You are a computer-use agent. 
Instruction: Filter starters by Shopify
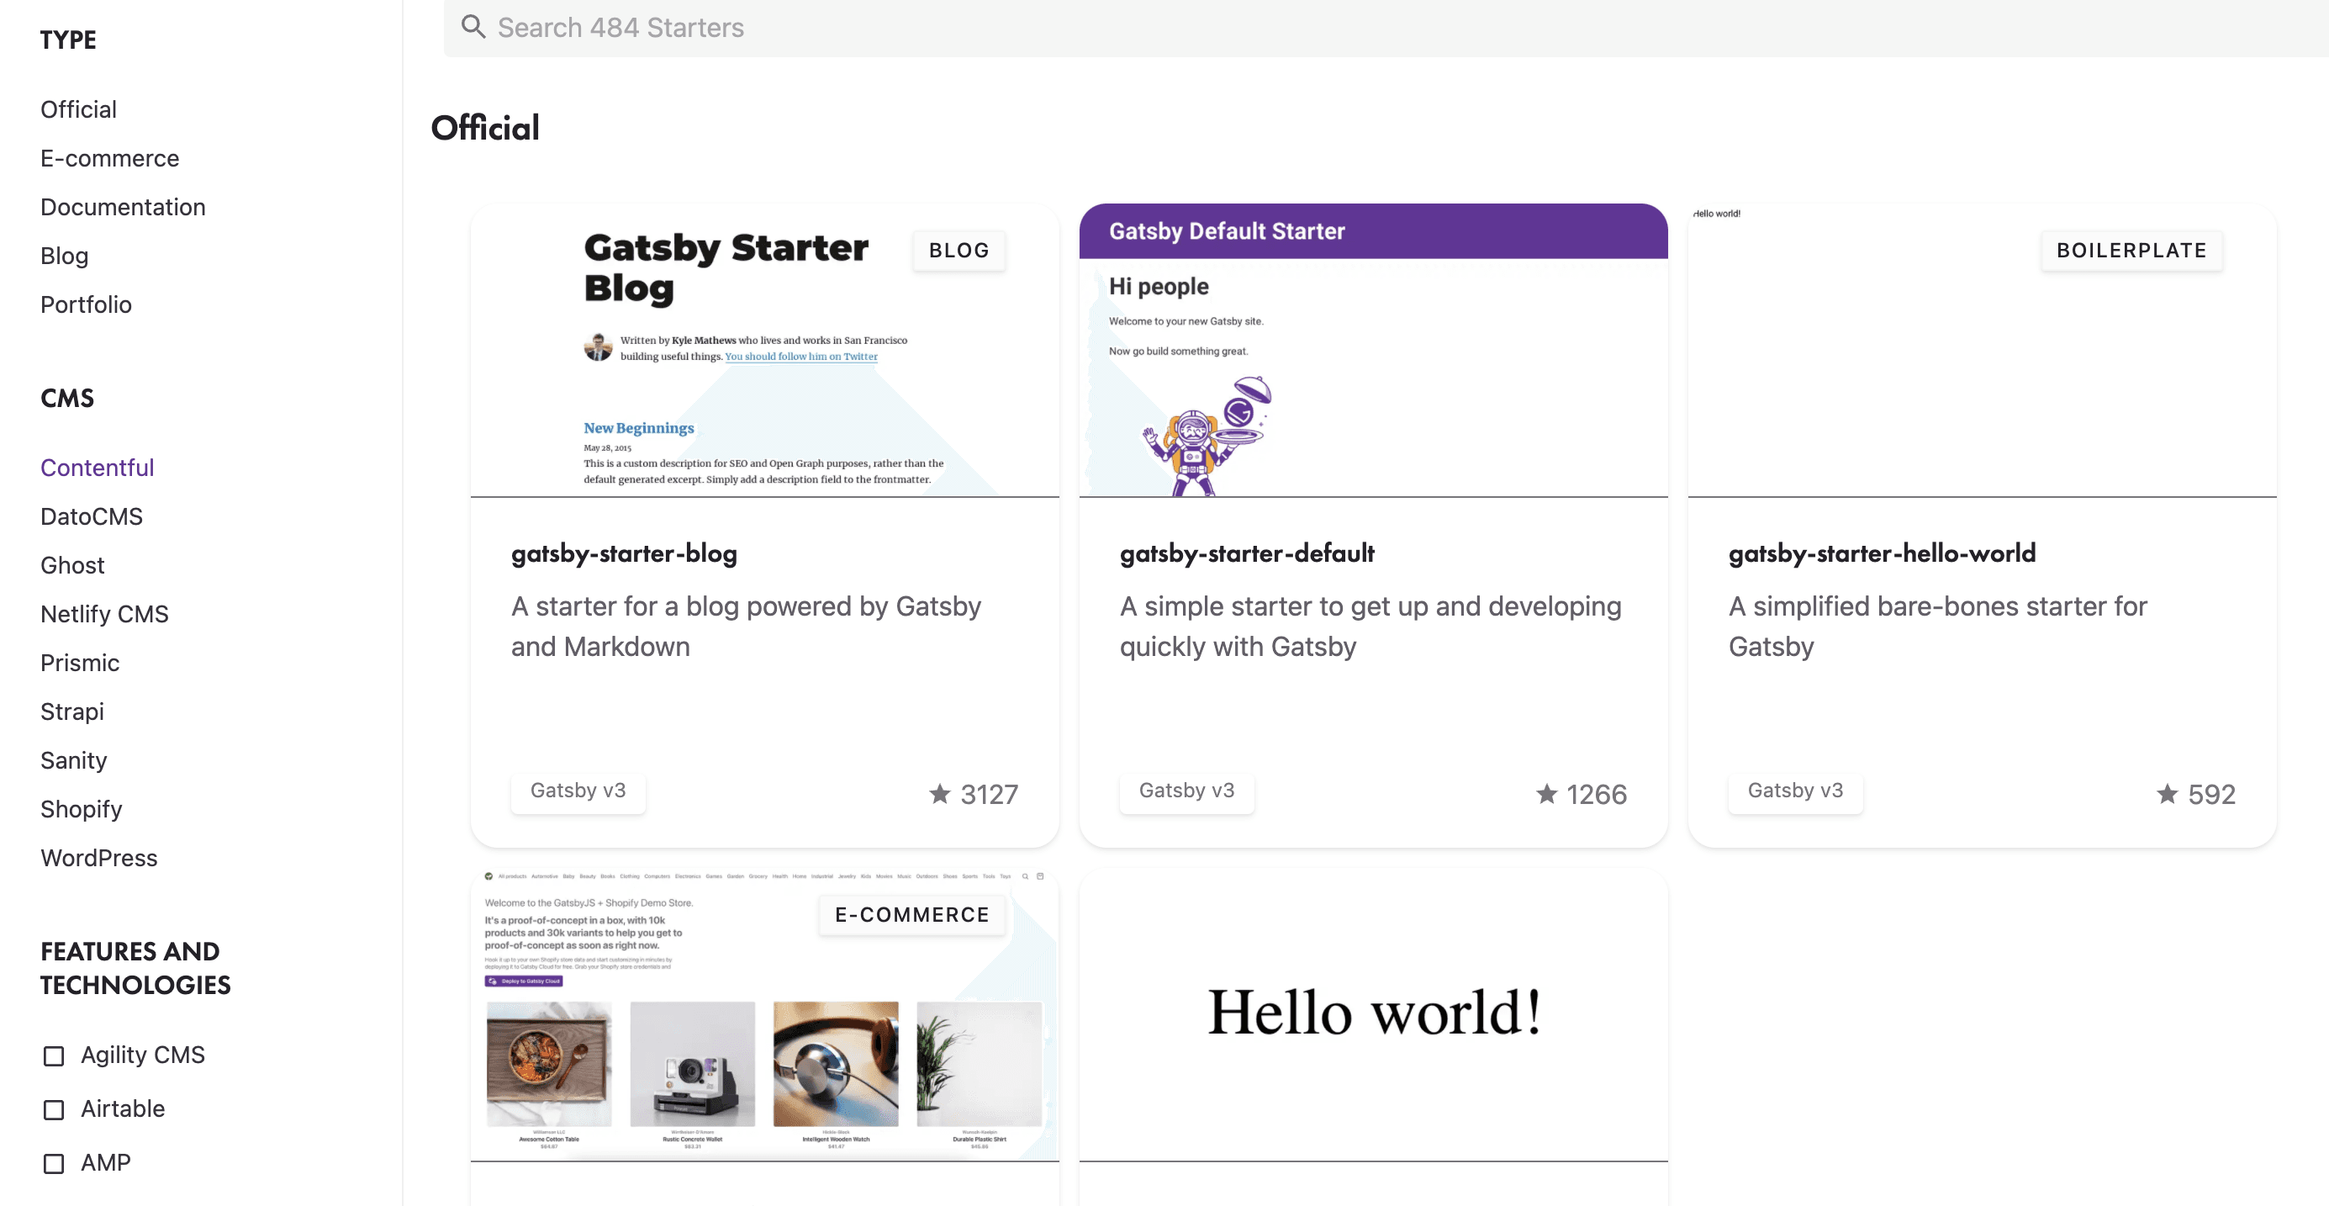(x=82, y=809)
